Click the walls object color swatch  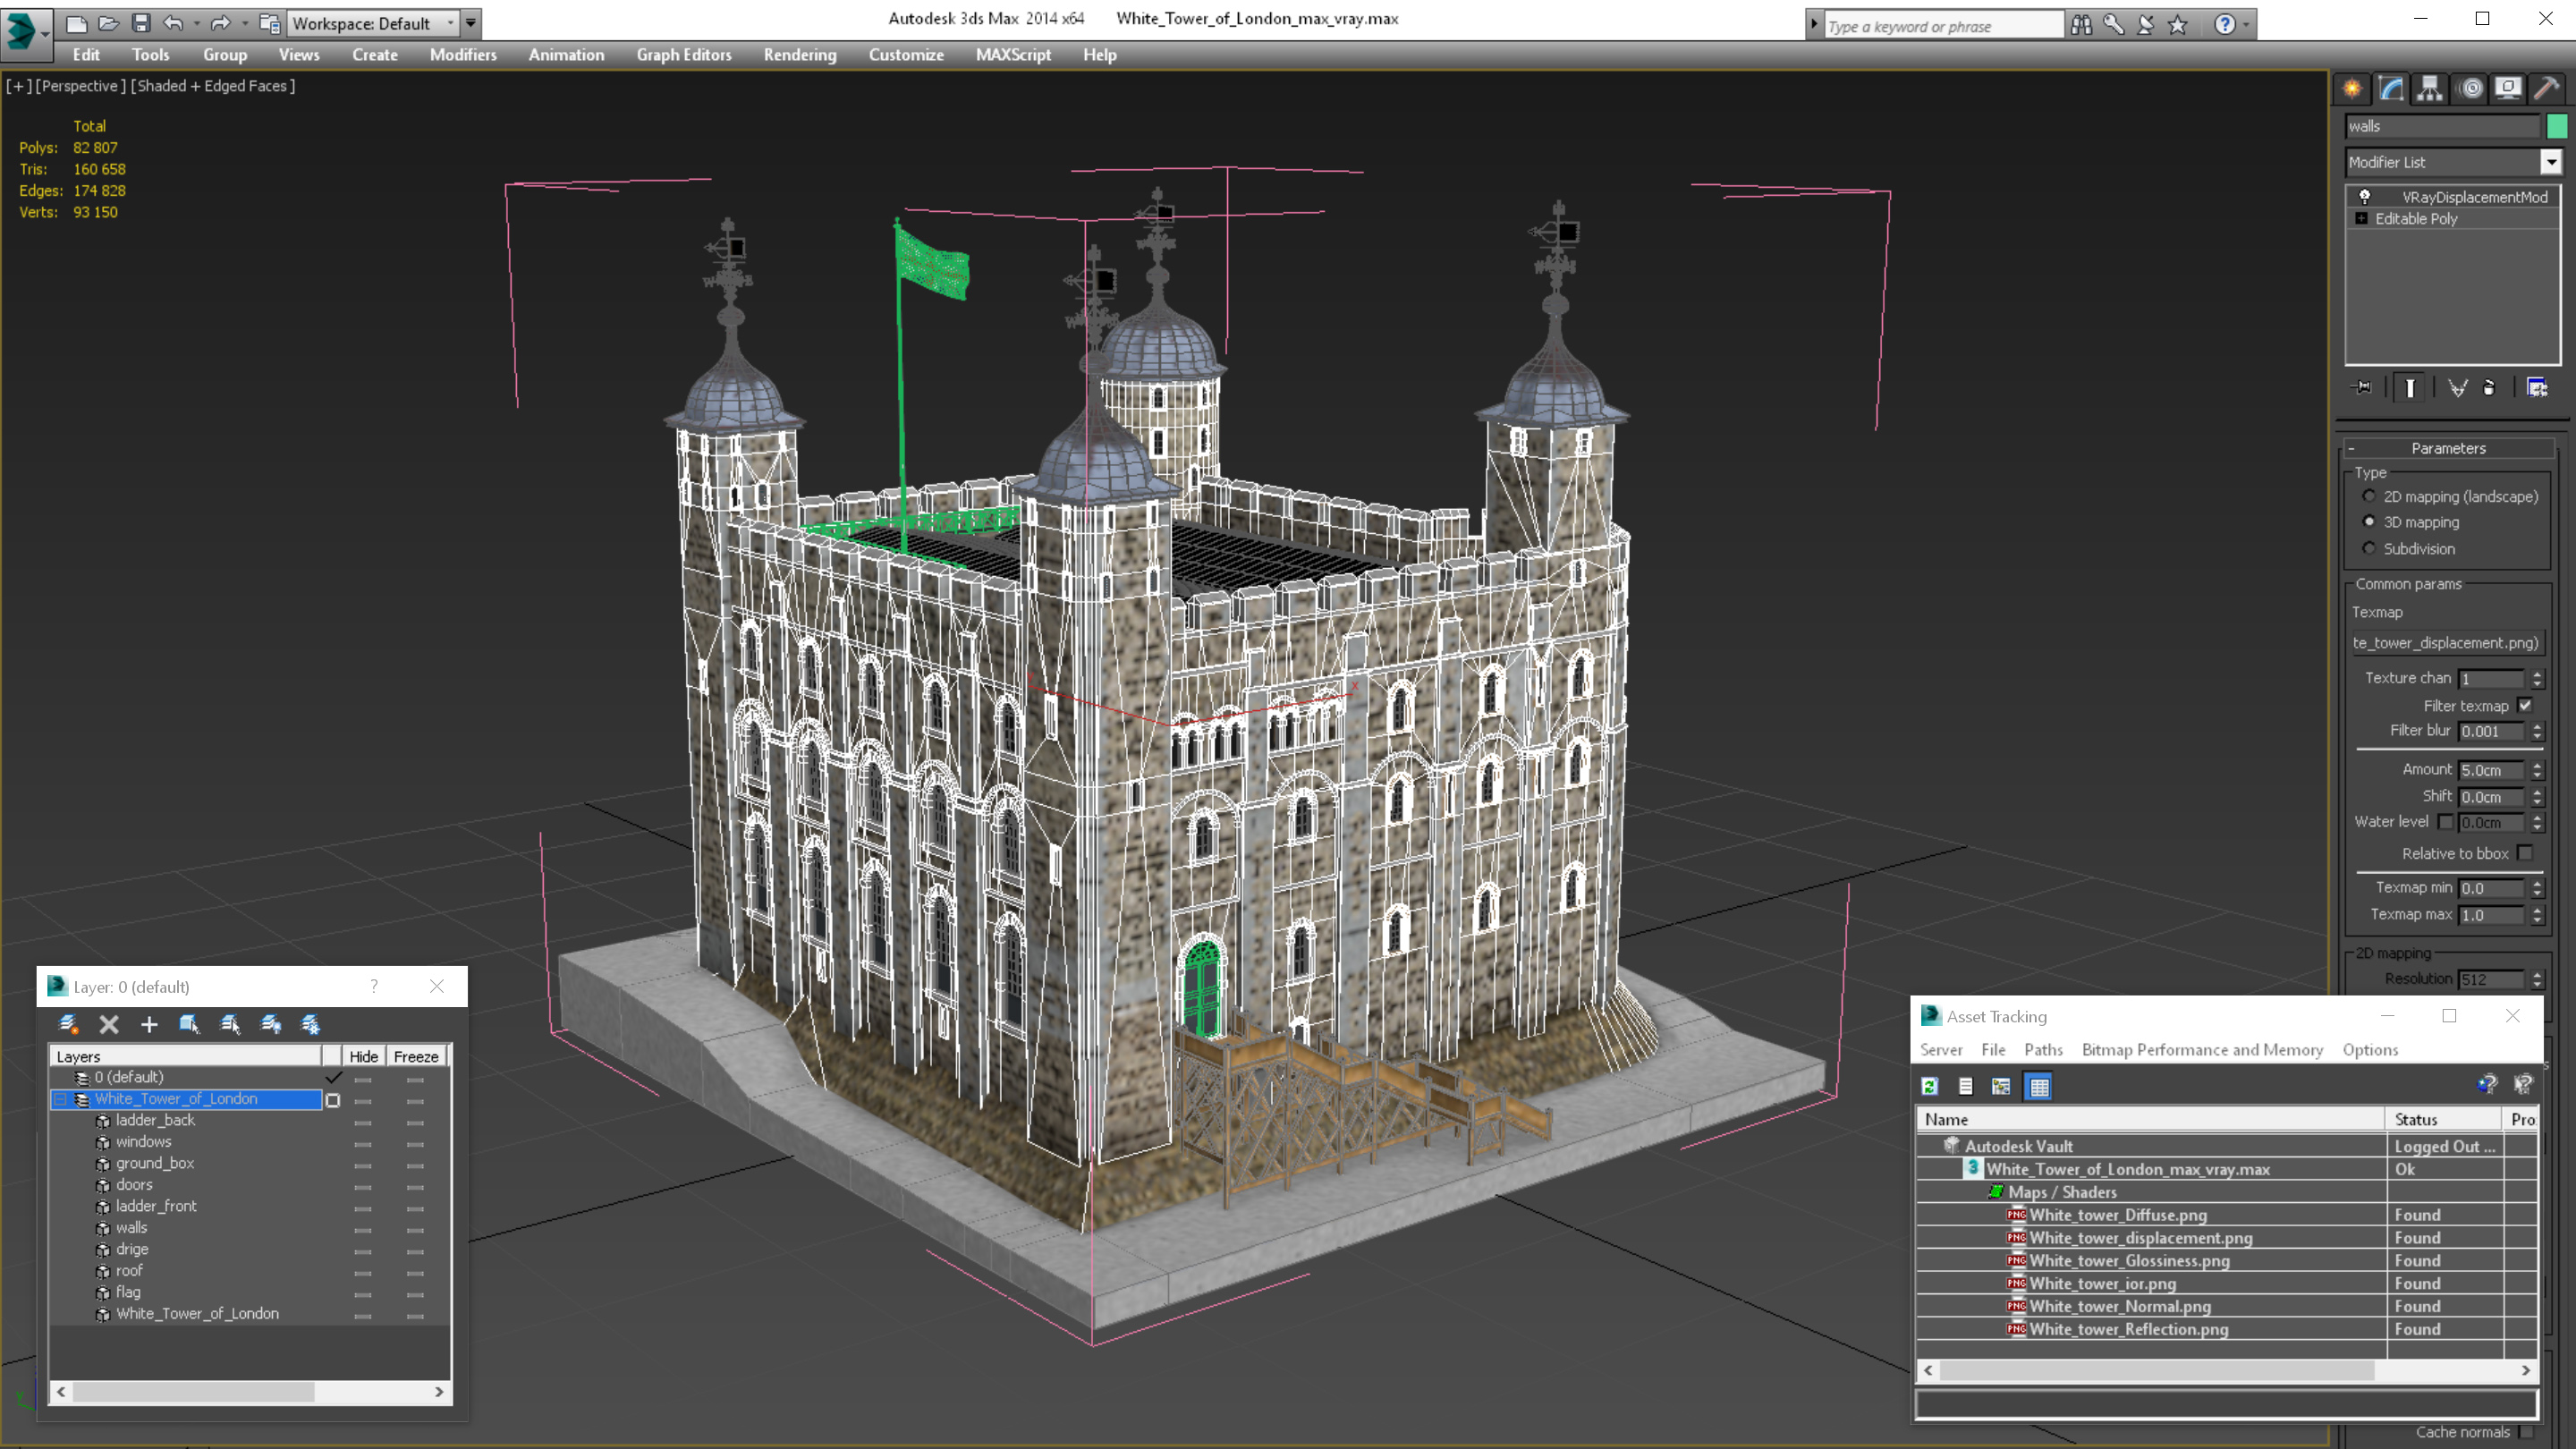[x=2556, y=127]
